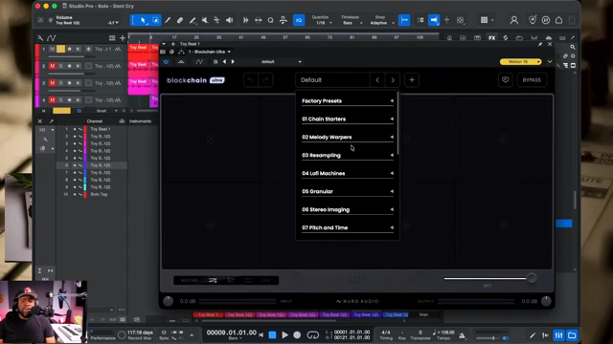Select the Mute tool

[205, 20]
